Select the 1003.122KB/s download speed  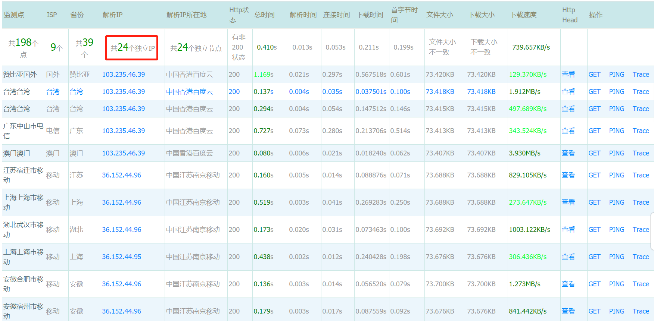[529, 230]
